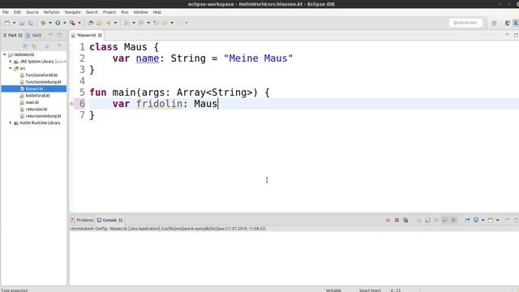Click the New file toolbar icon
Image resolution: width=519 pixels, height=292 pixels.
tap(7, 23)
